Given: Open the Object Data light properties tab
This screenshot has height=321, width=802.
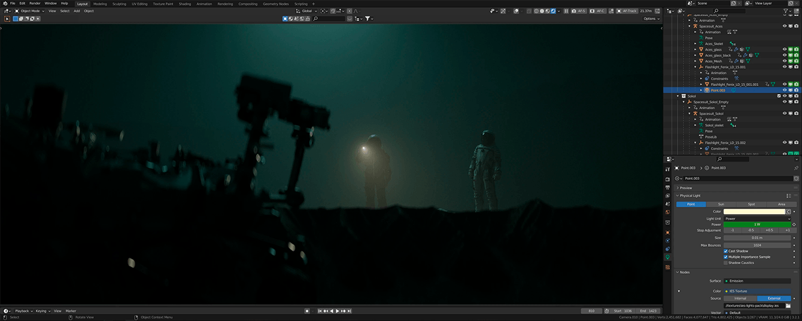Looking at the screenshot, I should coord(667,257).
